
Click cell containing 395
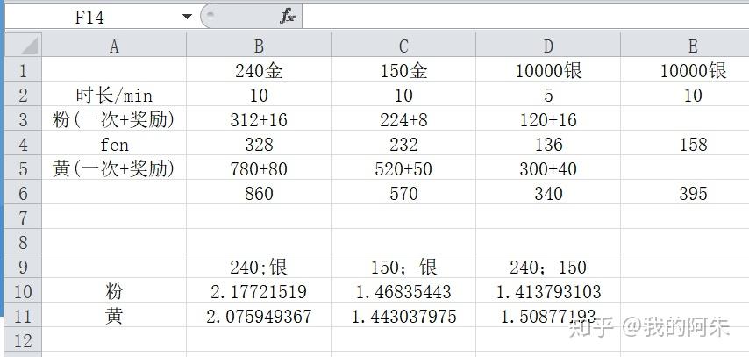tap(685, 193)
